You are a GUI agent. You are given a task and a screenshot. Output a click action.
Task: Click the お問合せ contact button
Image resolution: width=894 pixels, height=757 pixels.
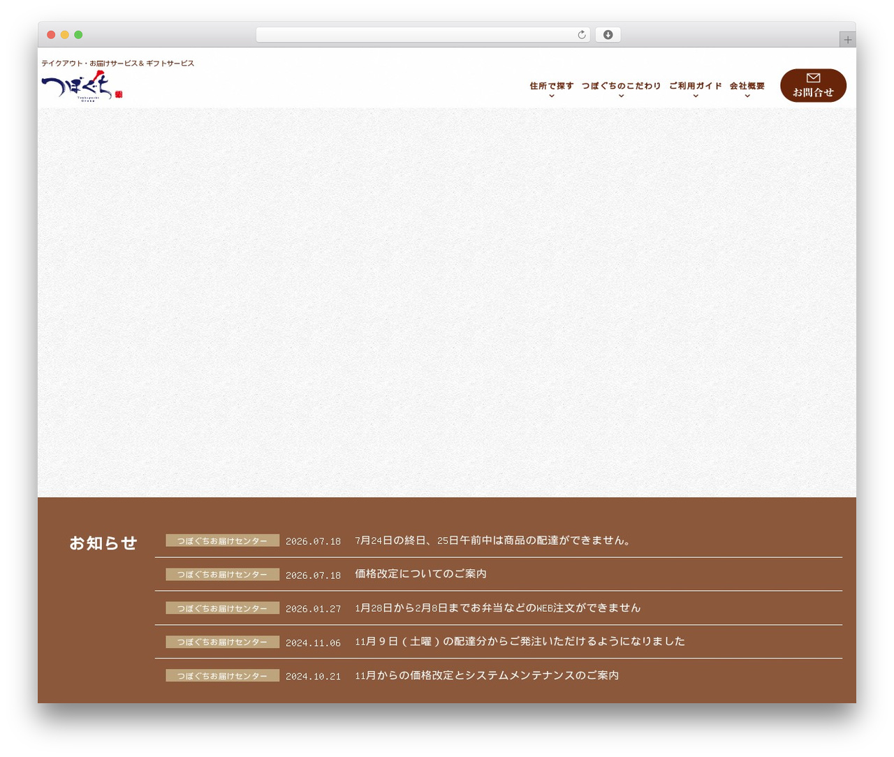(813, 85)
